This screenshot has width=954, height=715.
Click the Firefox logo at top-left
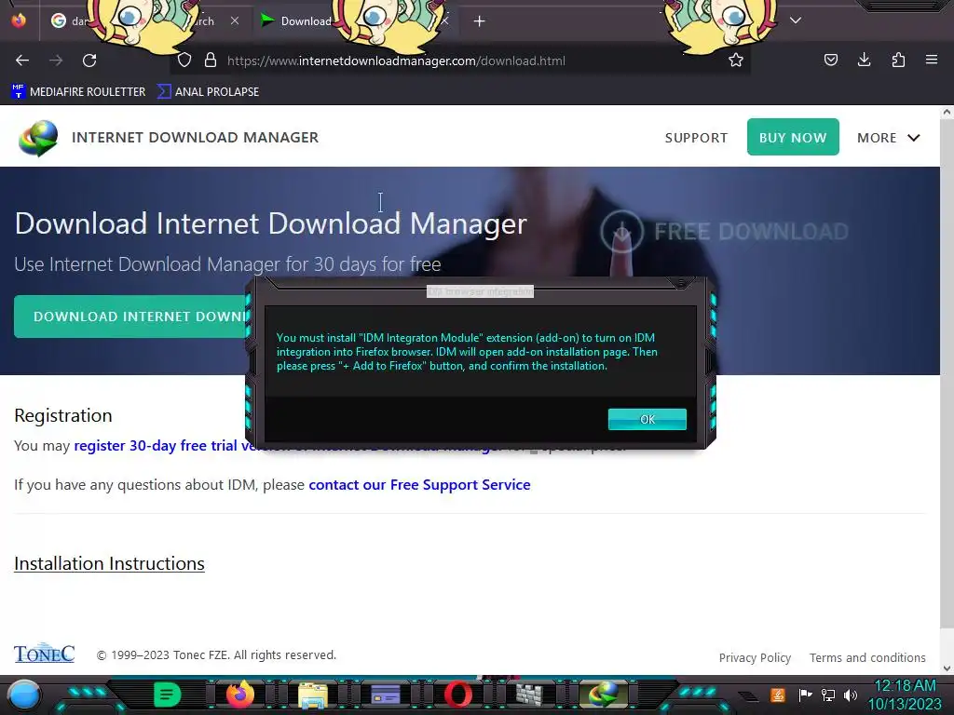pyautogui.click(x=19, y=20)
